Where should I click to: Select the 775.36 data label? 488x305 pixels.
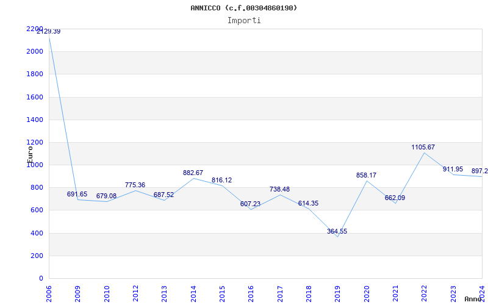point(135,185)
